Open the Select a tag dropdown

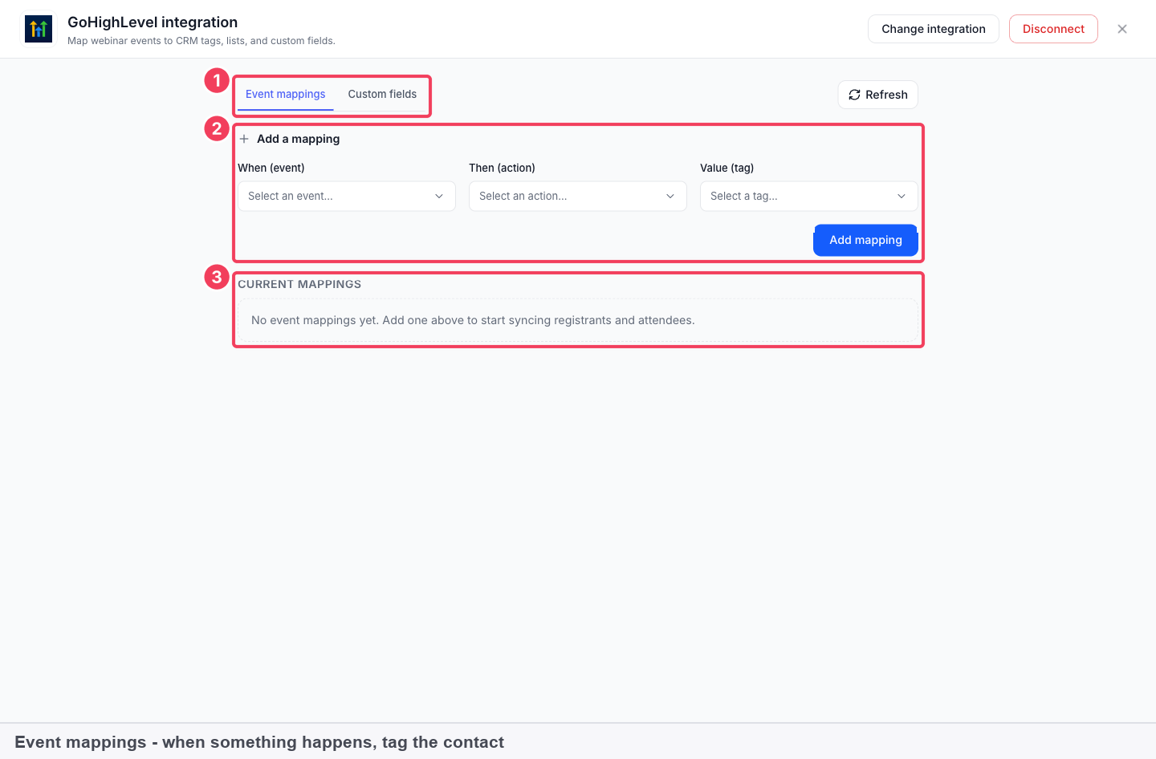coord(809,196)
